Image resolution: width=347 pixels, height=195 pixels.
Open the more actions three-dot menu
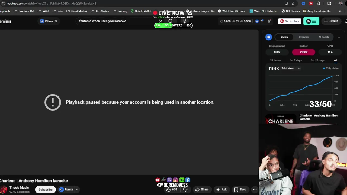click(x=255, y=190)
